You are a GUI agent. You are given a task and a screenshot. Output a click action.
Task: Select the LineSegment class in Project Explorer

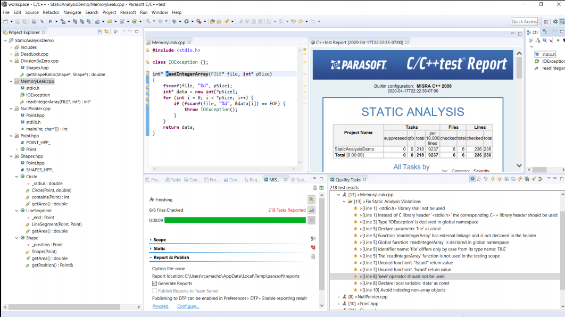pos(38,211)
